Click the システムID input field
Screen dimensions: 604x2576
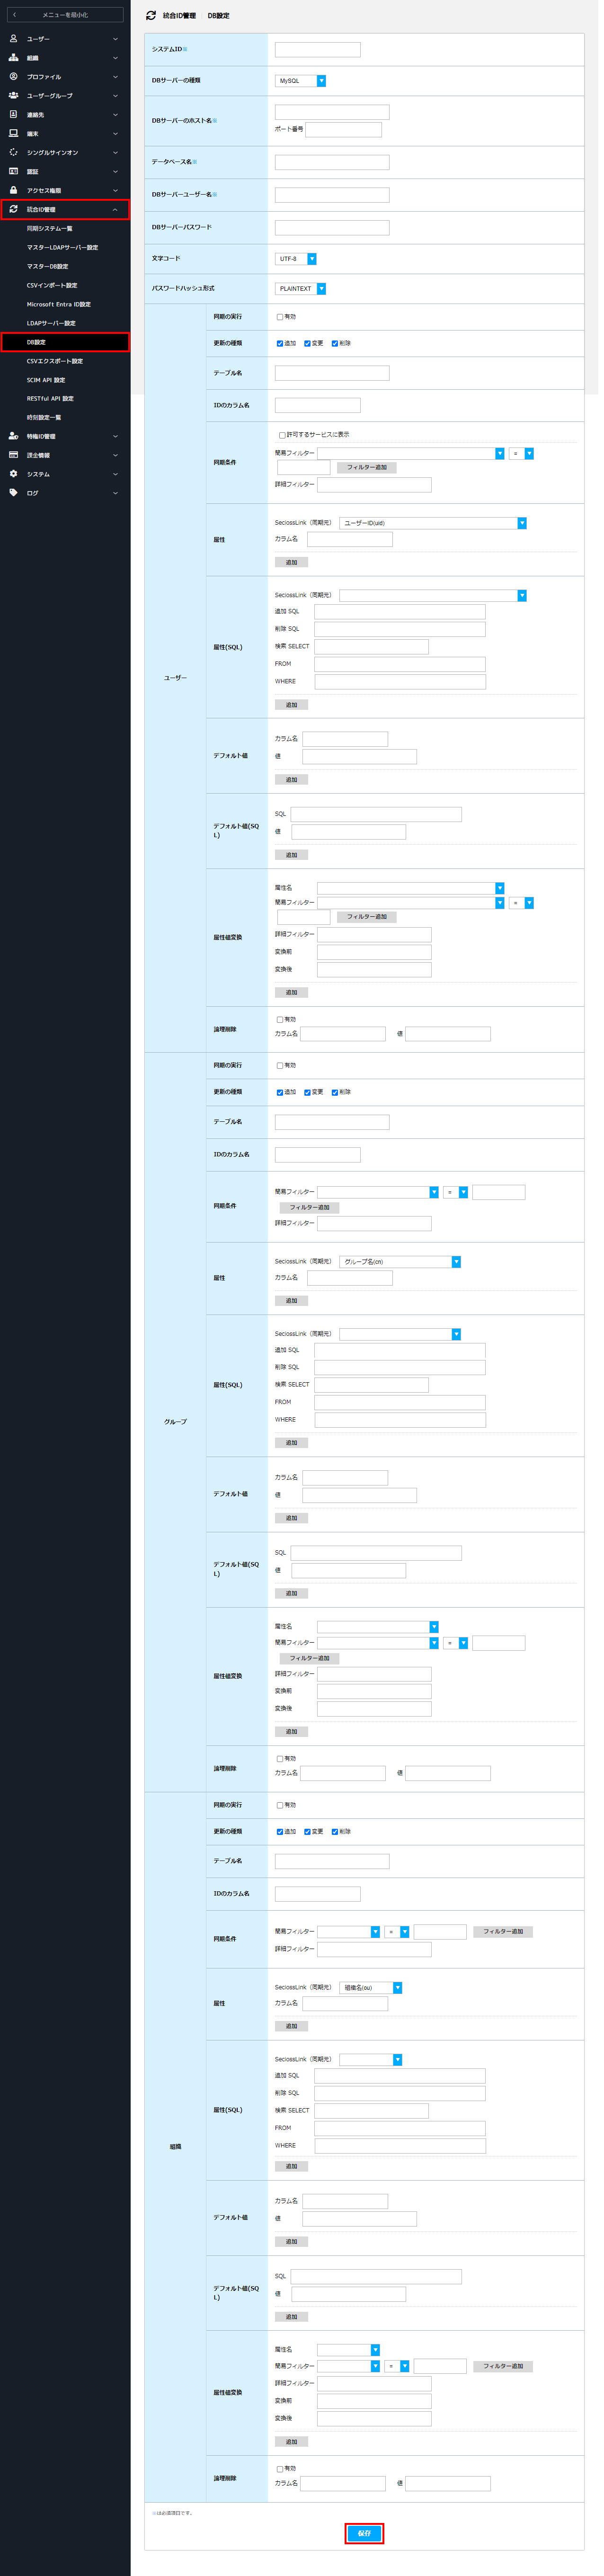click(x=318, y=50)
